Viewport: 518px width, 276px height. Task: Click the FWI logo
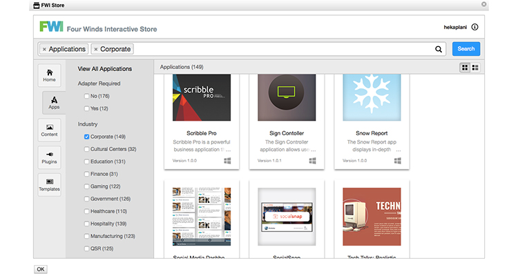[51, 26]
